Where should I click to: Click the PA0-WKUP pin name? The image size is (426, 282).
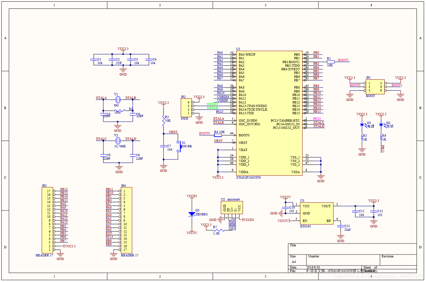coord(247,55)
